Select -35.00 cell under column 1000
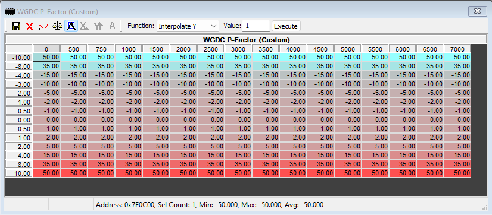 click(129, 66)
